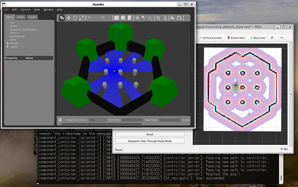Open the Camera menu
Image resolution: width=298 pixels, height=187 pixels.
[x=25, y=9]
